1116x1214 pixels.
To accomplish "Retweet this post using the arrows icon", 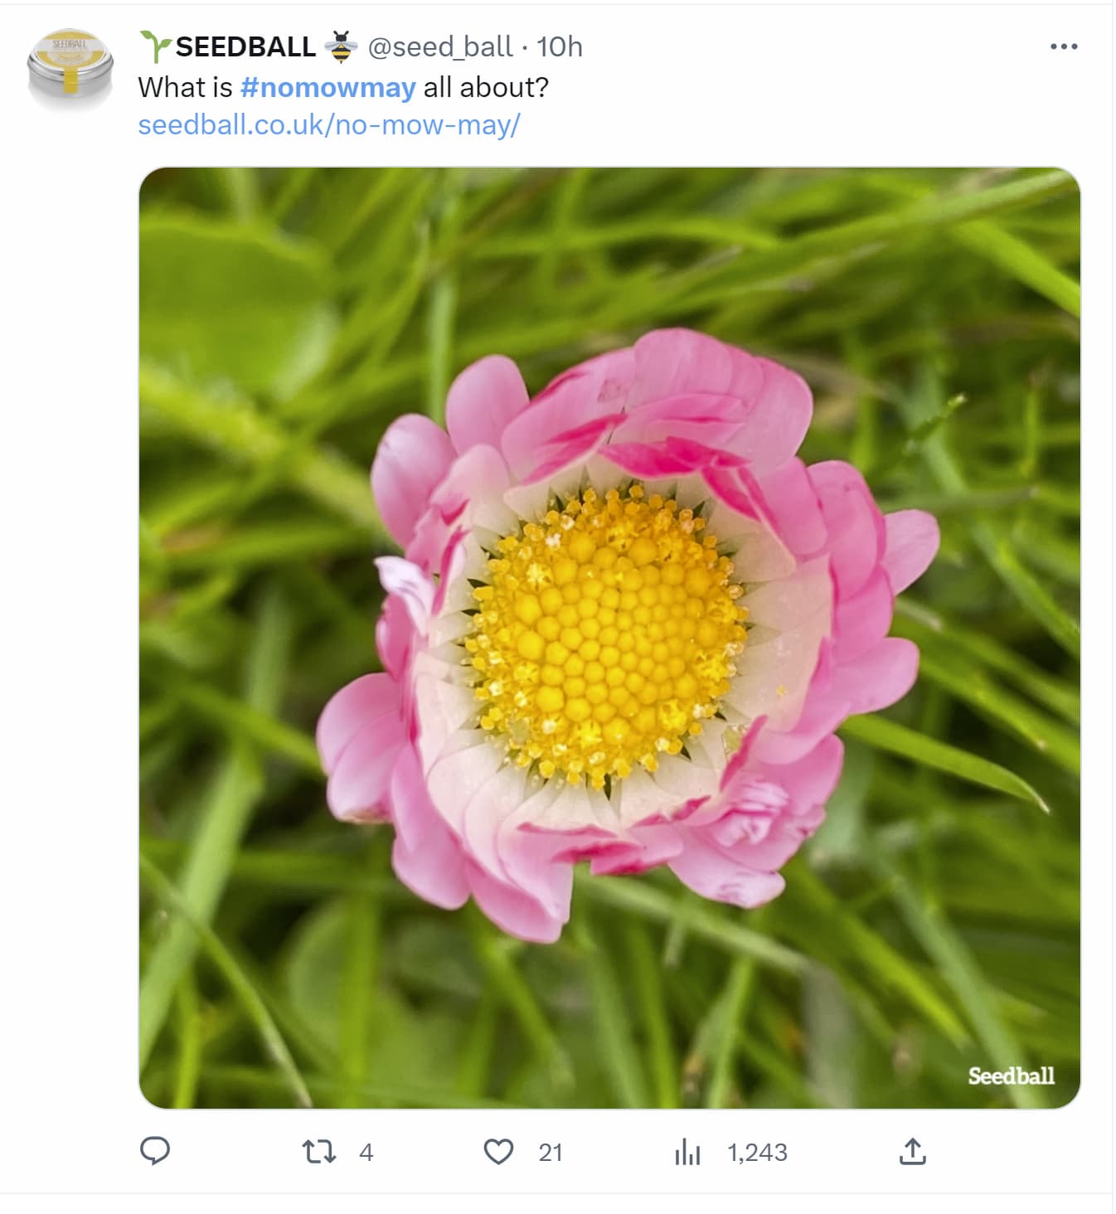I will coord(319,1152).
